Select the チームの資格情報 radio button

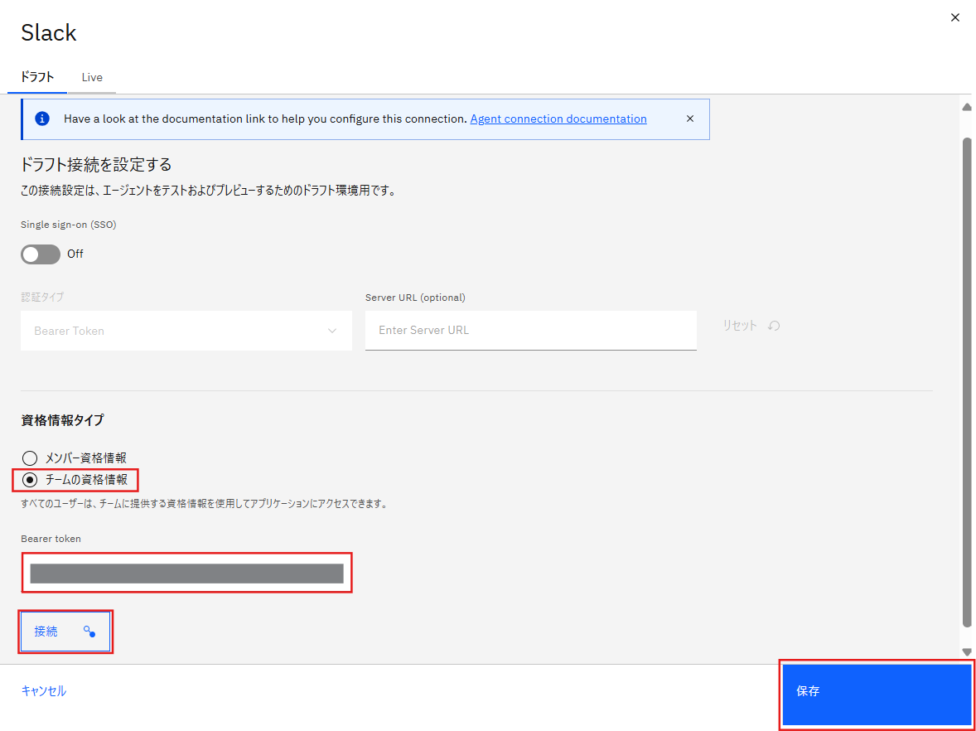[29, 480]
